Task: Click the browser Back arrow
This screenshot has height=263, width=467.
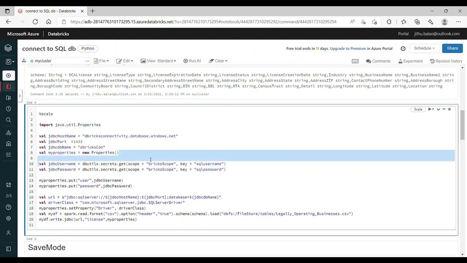Action: (8, 22)
